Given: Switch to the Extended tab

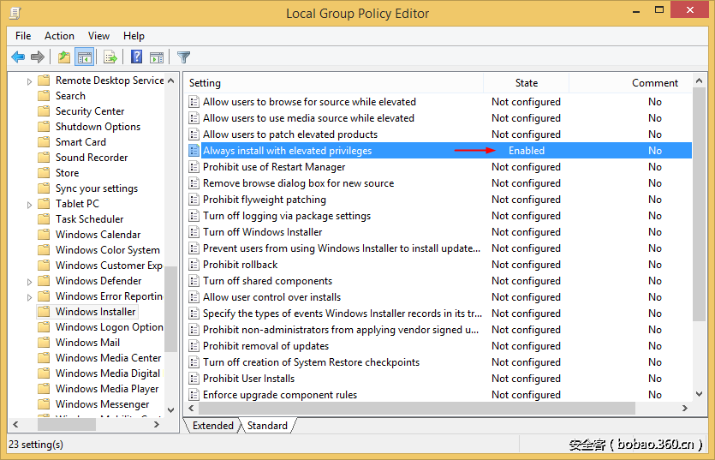Looking at the screenshot, I should (x=212, y=426).
